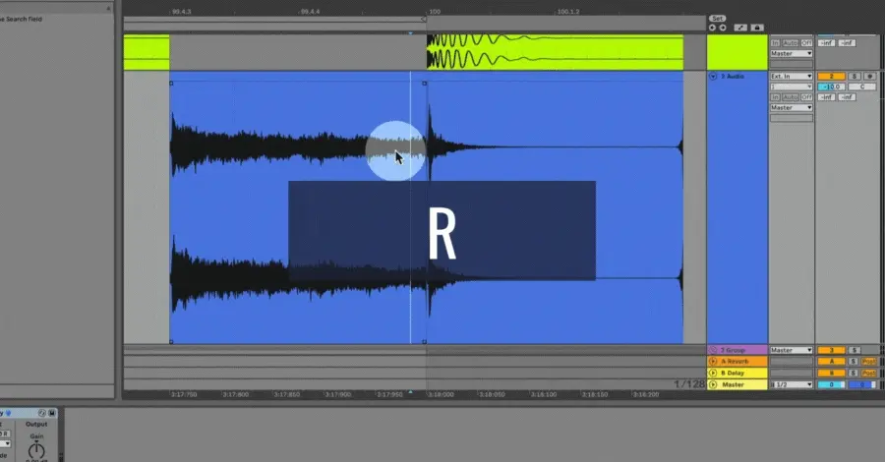The height and width of the screenshot is (462, 885).
Task: Select the B Delay track name
Action: (733, 373)
